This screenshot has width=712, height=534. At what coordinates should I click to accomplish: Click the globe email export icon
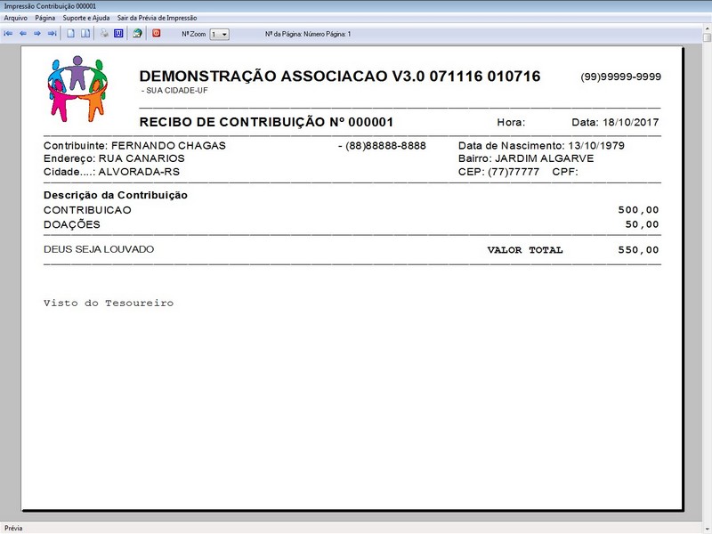pyautogui.click(x=137, y=34)
